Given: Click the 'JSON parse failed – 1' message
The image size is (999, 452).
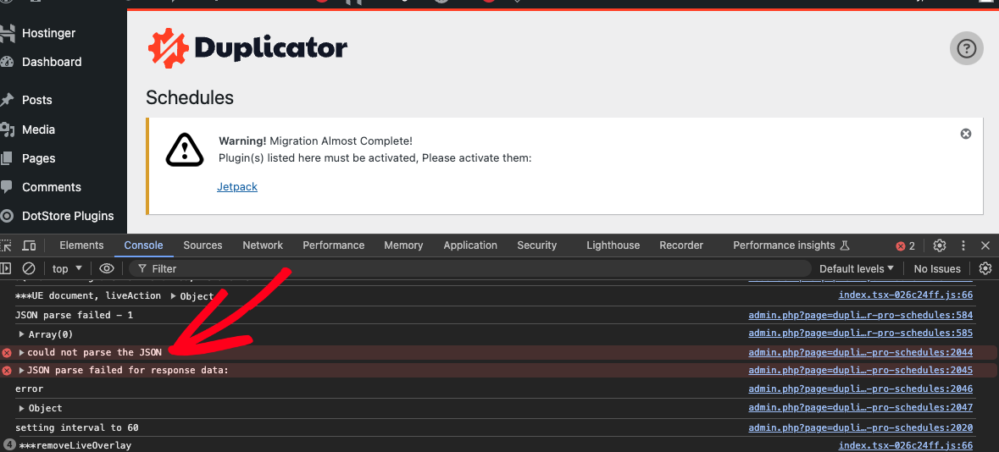Looking at the screenshot, I should point(74,315).
